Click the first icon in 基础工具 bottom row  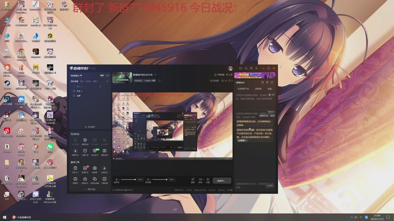(75, 179)
